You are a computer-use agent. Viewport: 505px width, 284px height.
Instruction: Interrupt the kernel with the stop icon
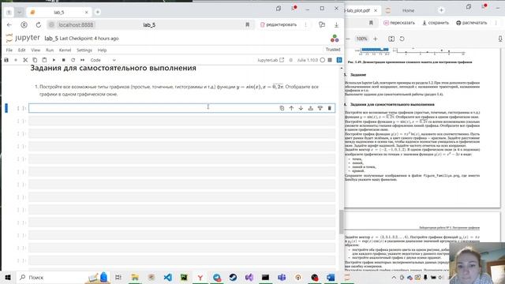tap(63, 60)
